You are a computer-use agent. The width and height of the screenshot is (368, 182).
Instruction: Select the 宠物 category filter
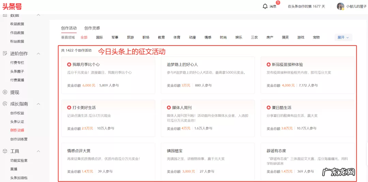316,37
